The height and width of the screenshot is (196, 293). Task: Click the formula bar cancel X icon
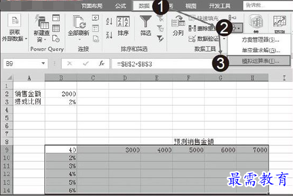(69, 63)
